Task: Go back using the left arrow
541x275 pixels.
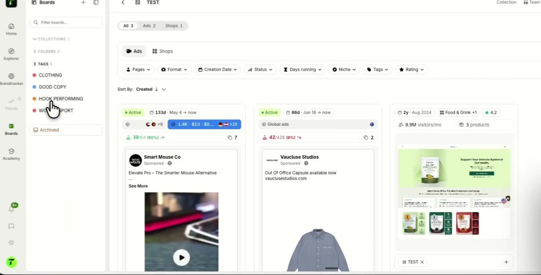Action: pos(123,3)
